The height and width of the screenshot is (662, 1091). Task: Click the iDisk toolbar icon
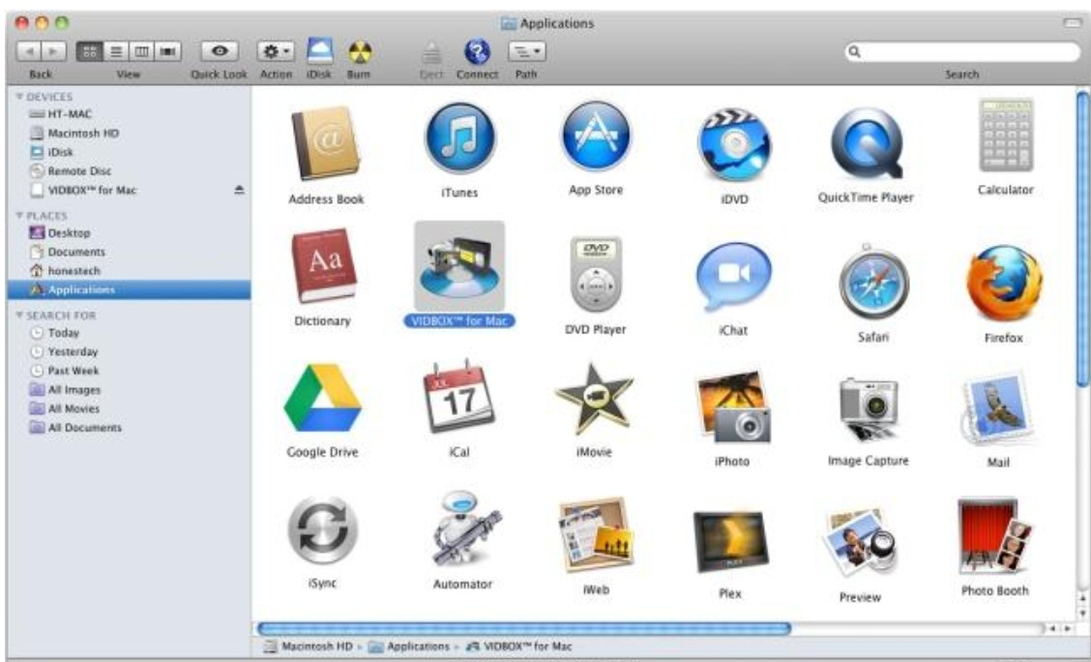tap(319, 50)
